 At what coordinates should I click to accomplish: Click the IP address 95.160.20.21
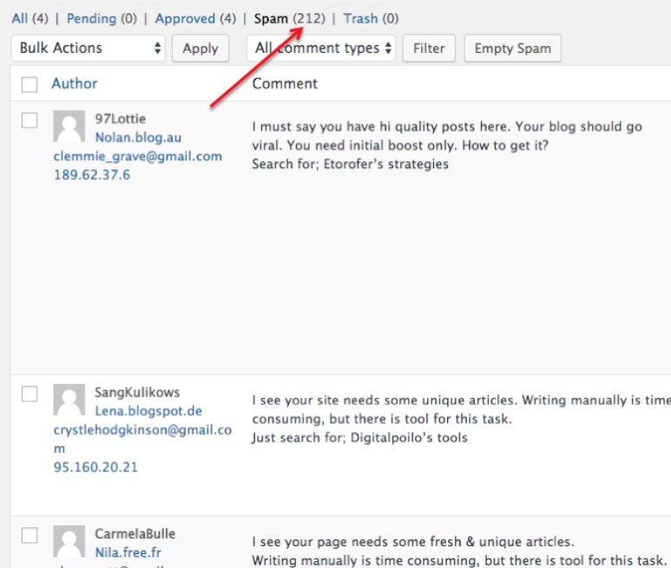click(x=95, y=467)
